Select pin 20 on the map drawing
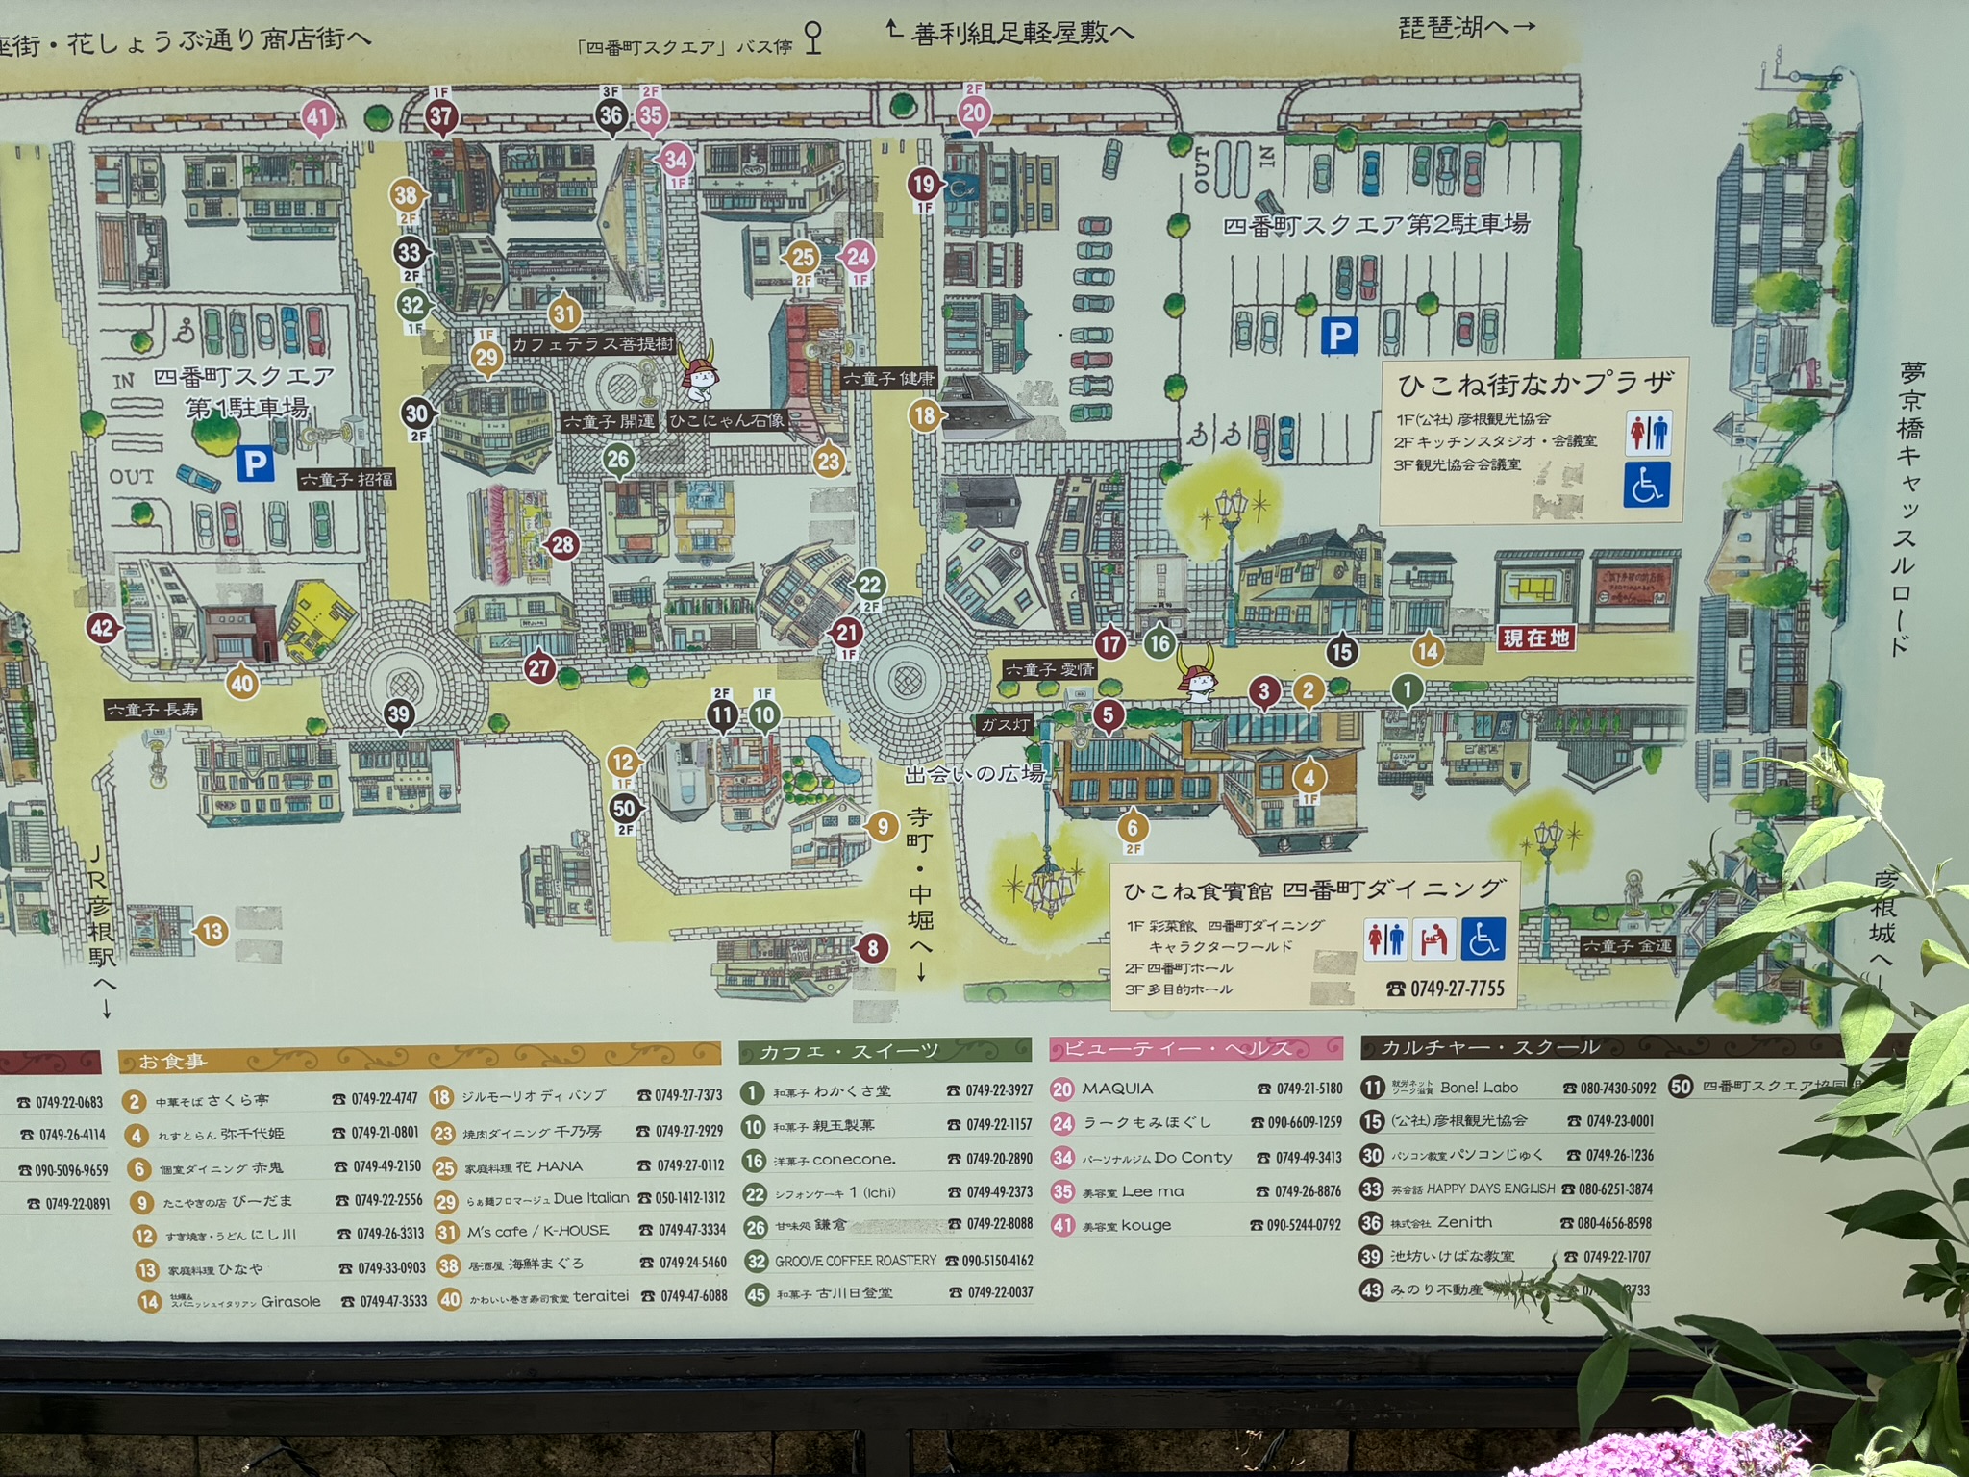The width and height of the screenshot is (1969, 1477). tap(974, 113)
